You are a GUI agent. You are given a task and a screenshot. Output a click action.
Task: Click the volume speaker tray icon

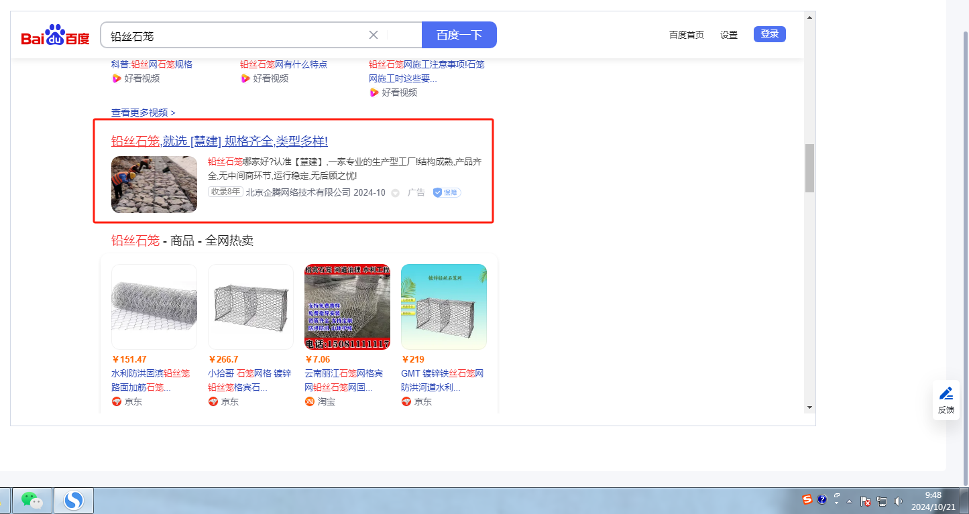click(899, 501)
